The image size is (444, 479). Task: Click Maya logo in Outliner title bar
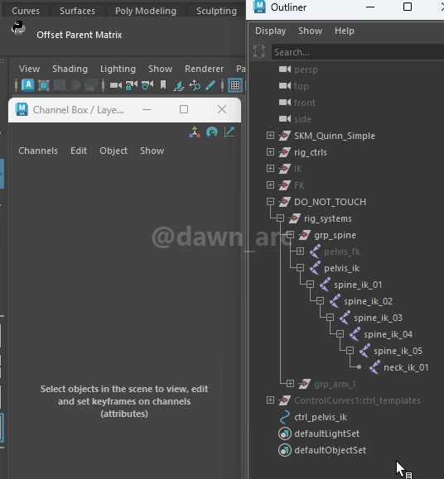[x=259, y=7]
